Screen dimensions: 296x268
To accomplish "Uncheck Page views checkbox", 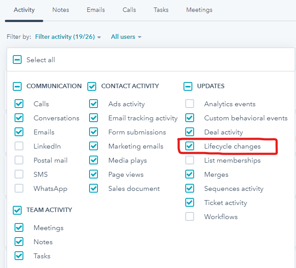I will pyautogui.click(x=94, y=174).
